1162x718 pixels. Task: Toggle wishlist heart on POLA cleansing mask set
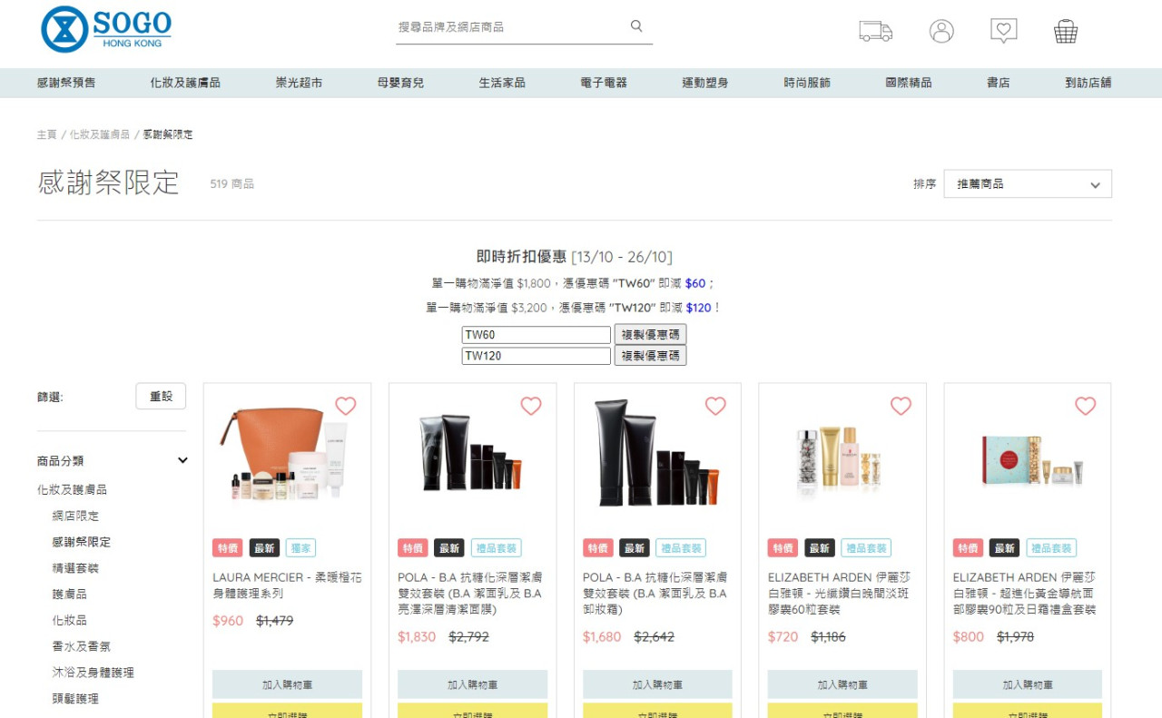(531, 406)
